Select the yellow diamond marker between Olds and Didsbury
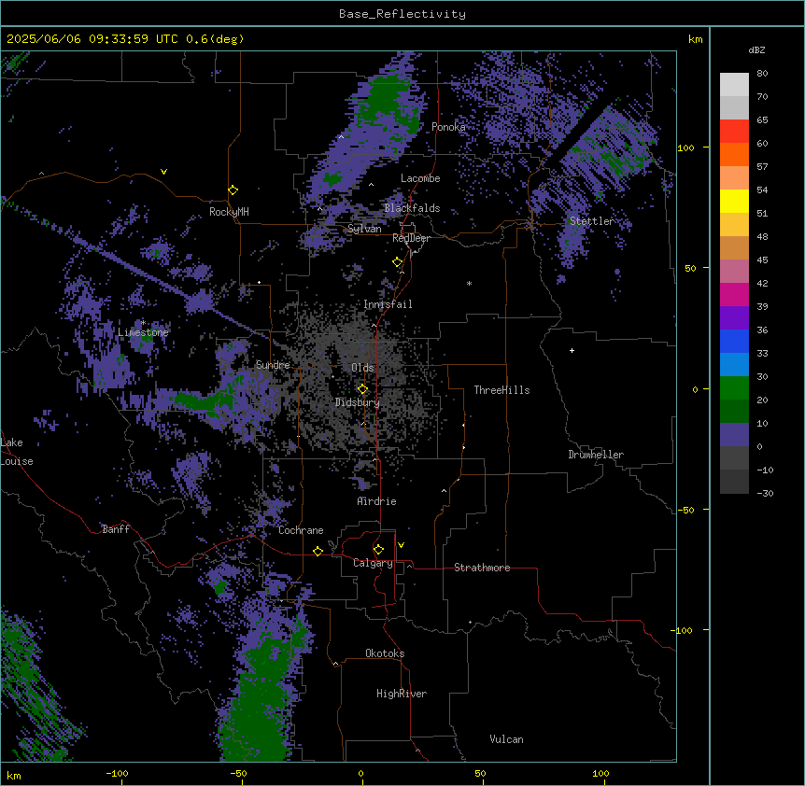Viewport: 805px width, 786px height. [362, 389]
